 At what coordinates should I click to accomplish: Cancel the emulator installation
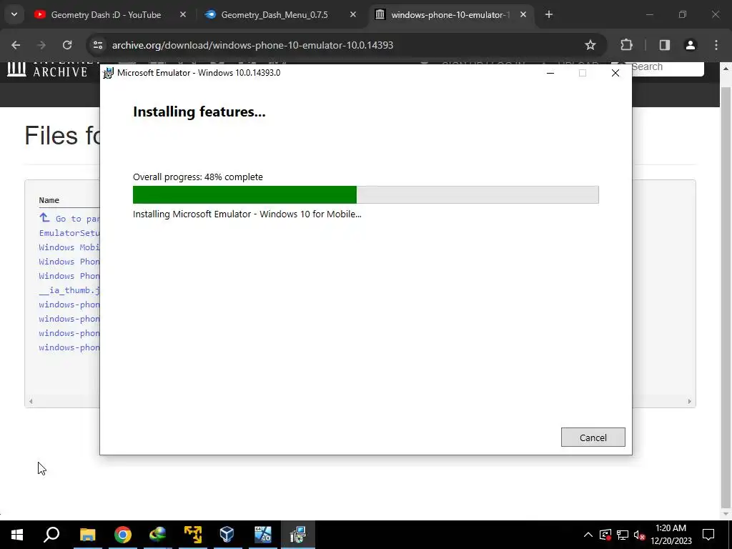point(593,437)
